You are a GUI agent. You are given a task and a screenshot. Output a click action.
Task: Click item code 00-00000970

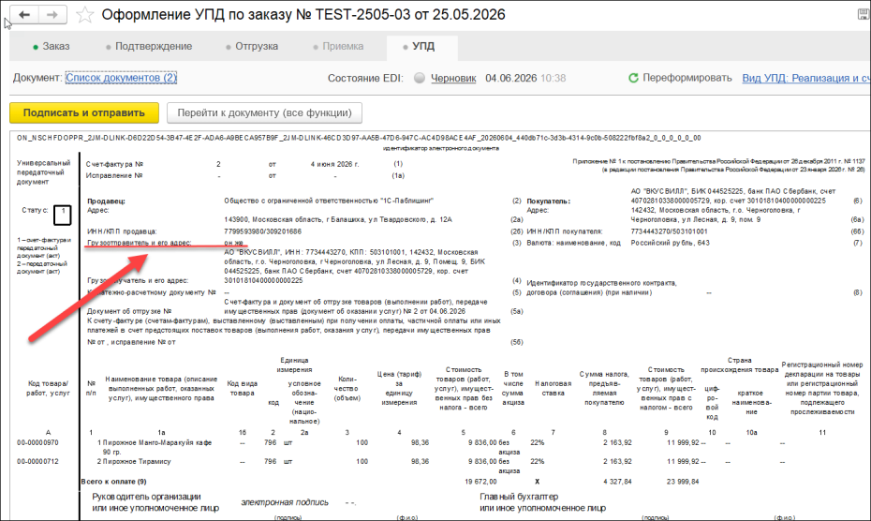pyautogui.click(x=37, y=443)
